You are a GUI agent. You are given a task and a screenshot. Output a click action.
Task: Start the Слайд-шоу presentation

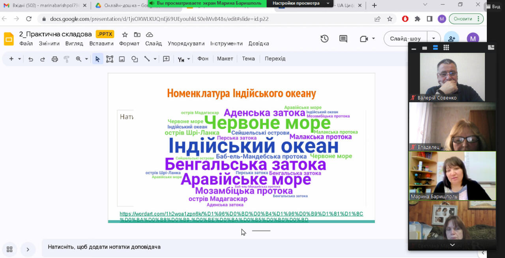pos(406,39)
